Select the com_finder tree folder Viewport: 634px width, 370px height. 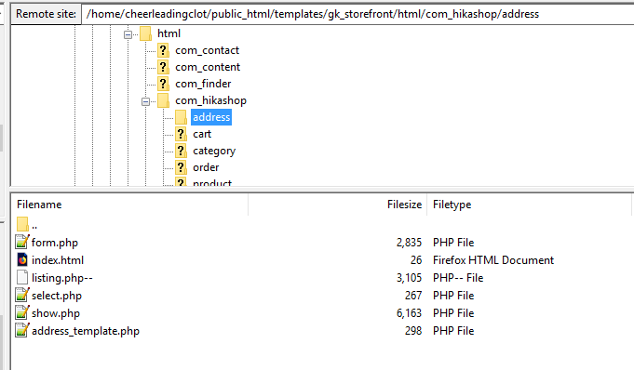pyautogui.click(x=203, y=84)
